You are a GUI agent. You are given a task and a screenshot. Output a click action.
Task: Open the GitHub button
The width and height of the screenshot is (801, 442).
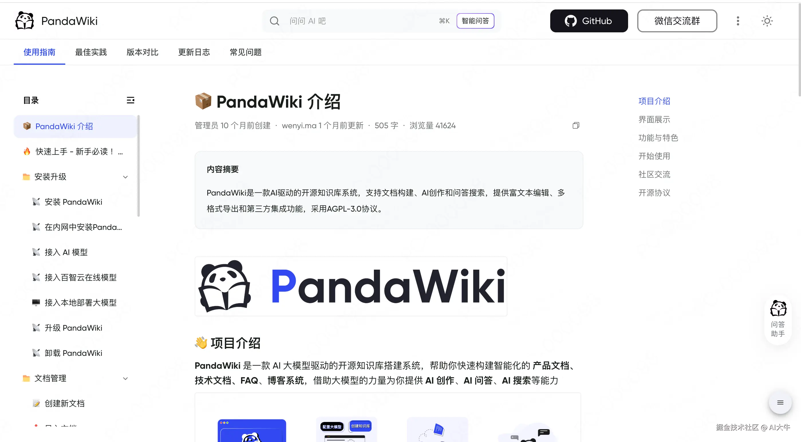[589, 21]
